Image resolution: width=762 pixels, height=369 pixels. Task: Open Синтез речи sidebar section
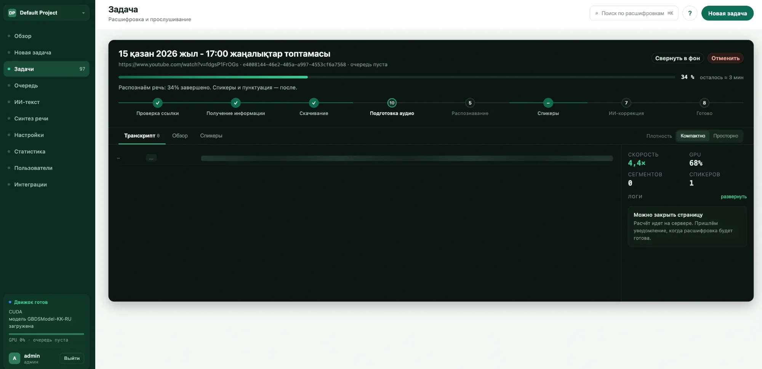coord(46,118)
